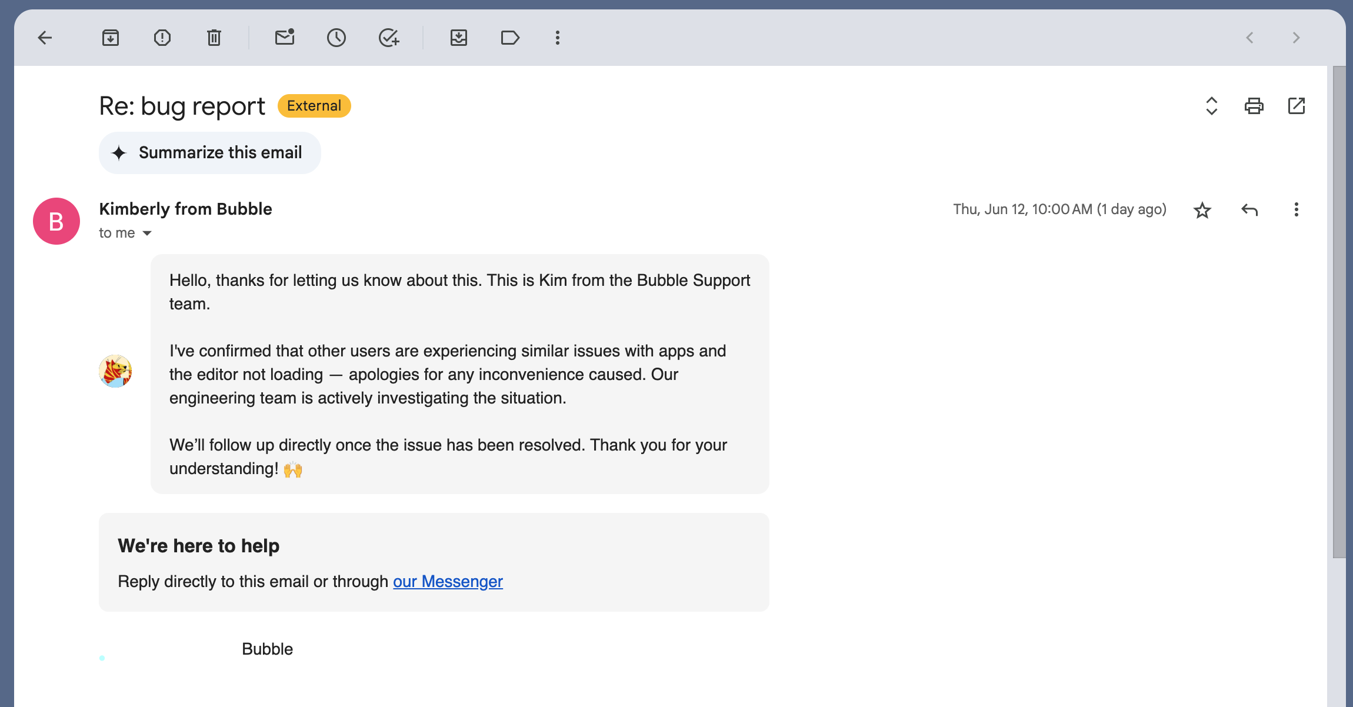The height and width of the screenshot is (707, 1353).
Task: Open email in new window
Action: tap(1297, 106)
